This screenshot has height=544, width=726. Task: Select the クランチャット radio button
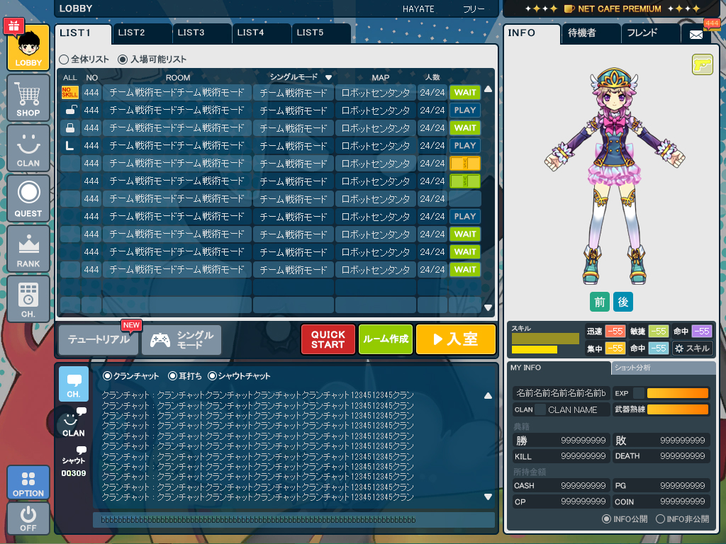click(108, 376)
